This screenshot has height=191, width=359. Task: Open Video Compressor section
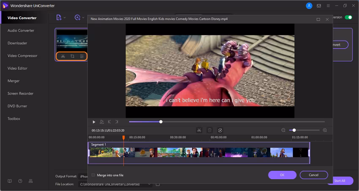[x=22, y=56]
